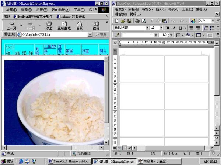Image resolution: width=221 pixels, height=165 pixels.
Task: Open the shading color paint bucket in Word
Action: pyautogui.click(x=187, y=35)
